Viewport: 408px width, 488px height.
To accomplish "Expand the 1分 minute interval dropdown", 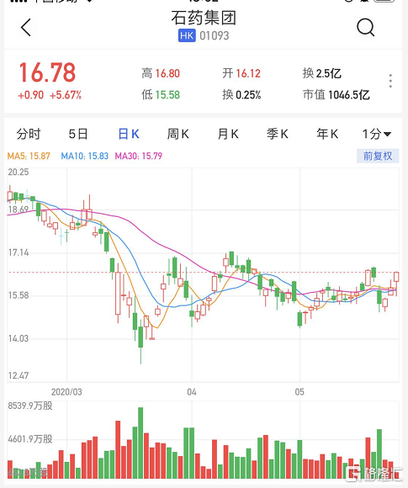I will [377, 134].
